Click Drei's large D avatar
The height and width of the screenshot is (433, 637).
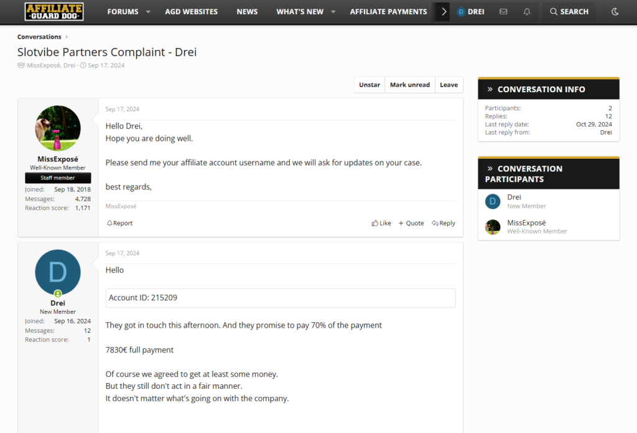58,272
